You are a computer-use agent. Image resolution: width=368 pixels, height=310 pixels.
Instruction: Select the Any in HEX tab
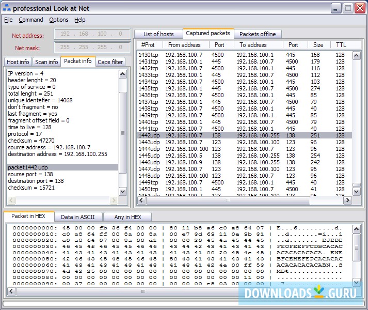pos(127,216)
